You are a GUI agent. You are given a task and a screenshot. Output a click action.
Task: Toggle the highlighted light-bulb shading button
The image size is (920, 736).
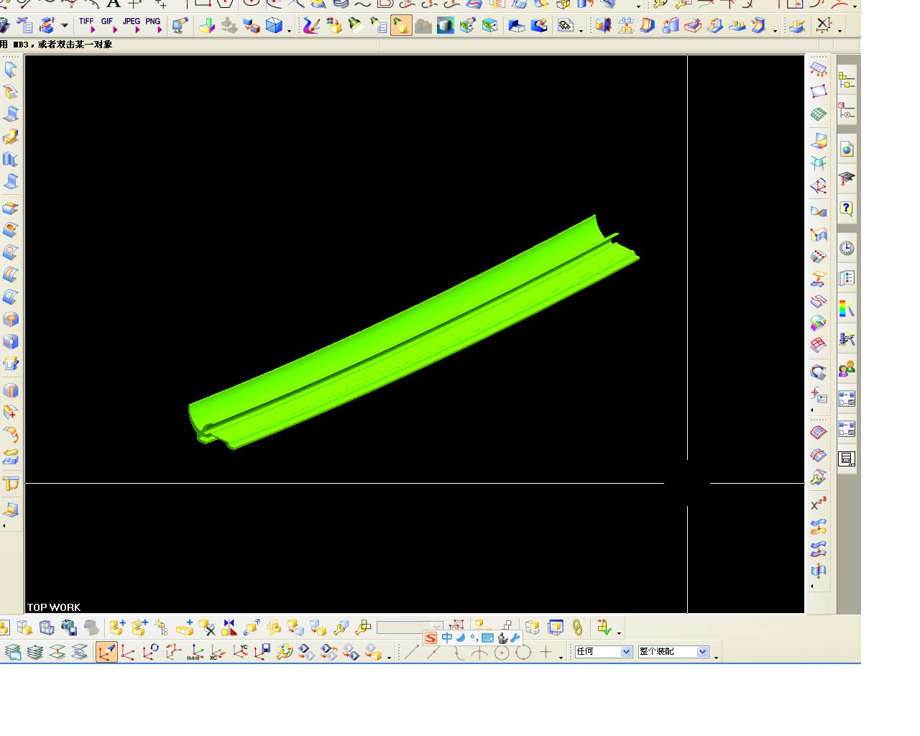click(401, 27)
